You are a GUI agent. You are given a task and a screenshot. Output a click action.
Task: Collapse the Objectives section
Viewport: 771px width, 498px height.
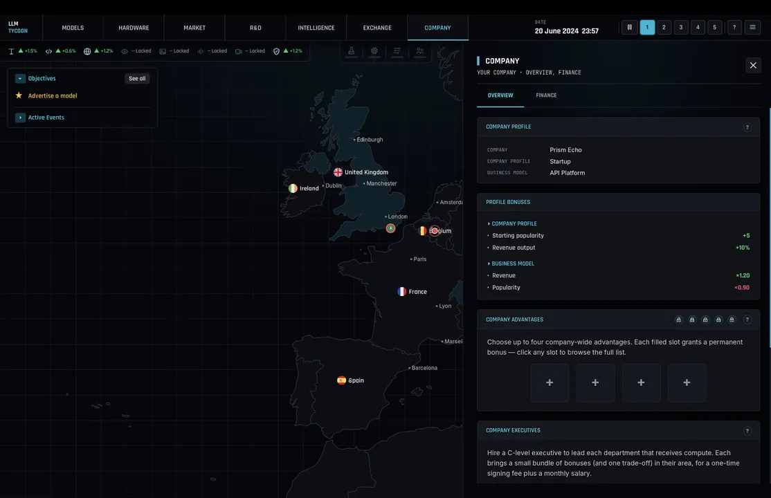[x=20, y=79]
